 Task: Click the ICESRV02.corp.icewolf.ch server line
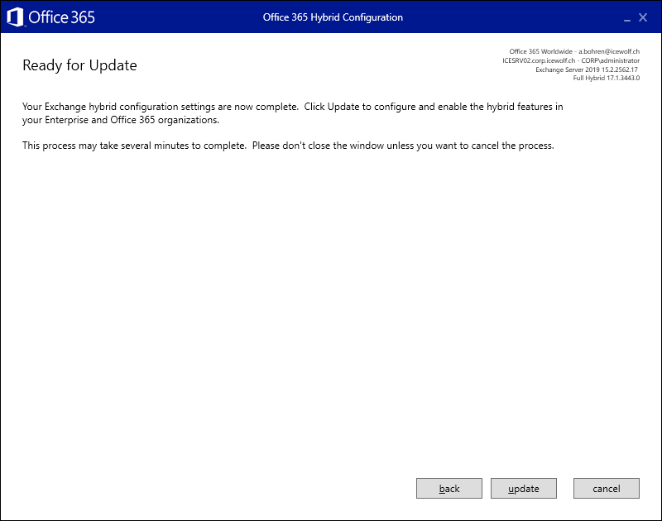(571, 60)
